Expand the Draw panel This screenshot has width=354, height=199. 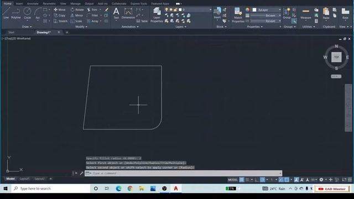(27, 27)
